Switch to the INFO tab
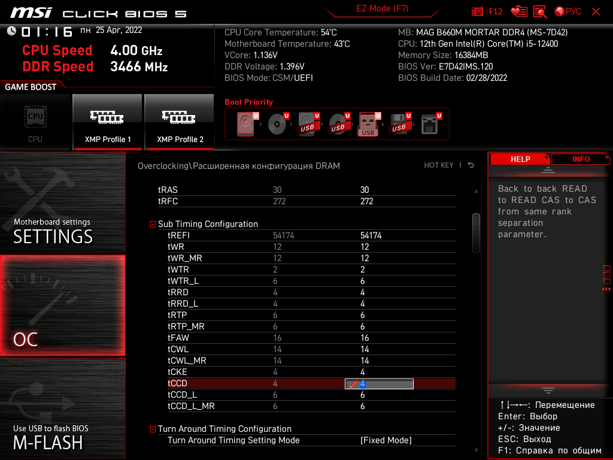Screen dimensions: 613x460 [581, 159]
